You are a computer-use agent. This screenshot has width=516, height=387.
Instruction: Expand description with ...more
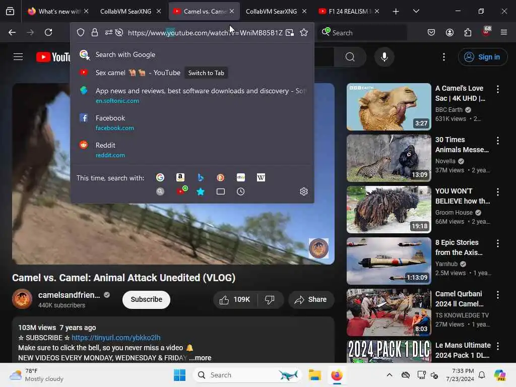(x=200, y=358)
